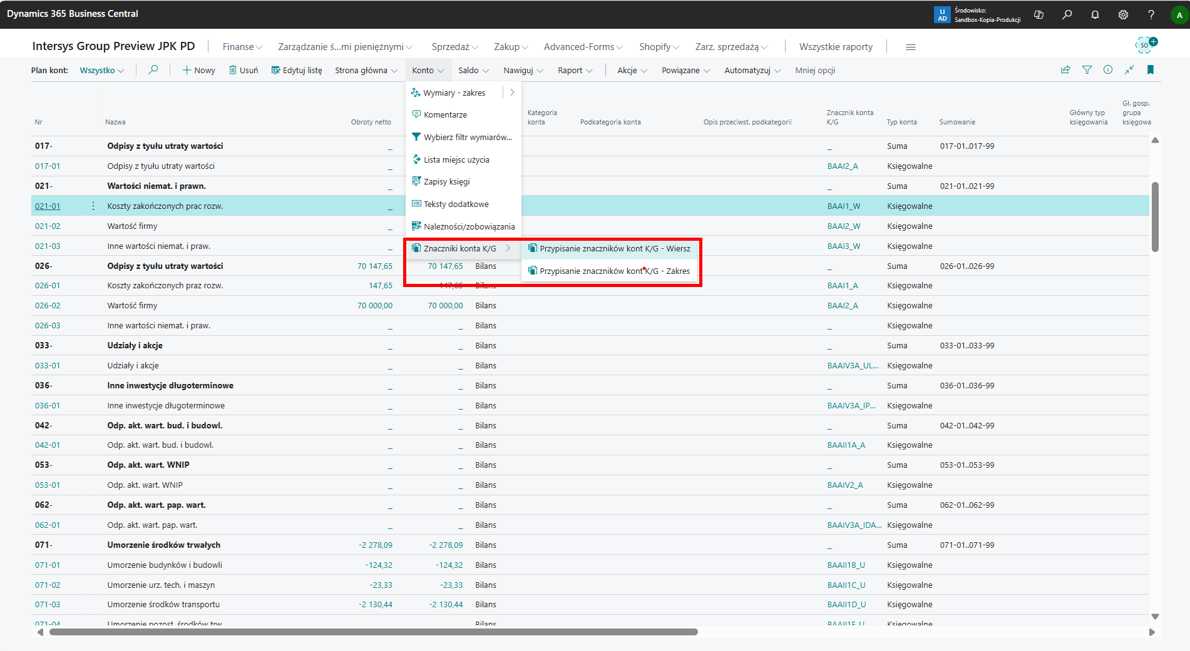Click the horizontal scrollbar thumb

pos(374,632)
